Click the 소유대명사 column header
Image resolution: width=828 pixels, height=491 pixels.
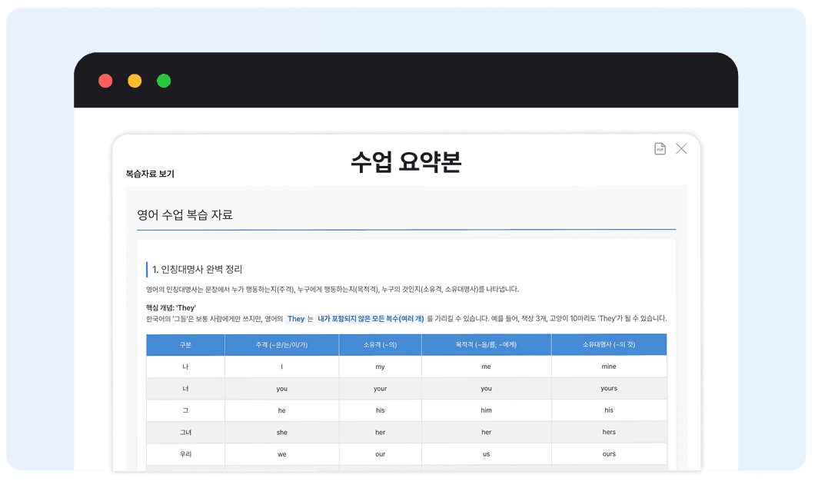[x=609, y=345]
